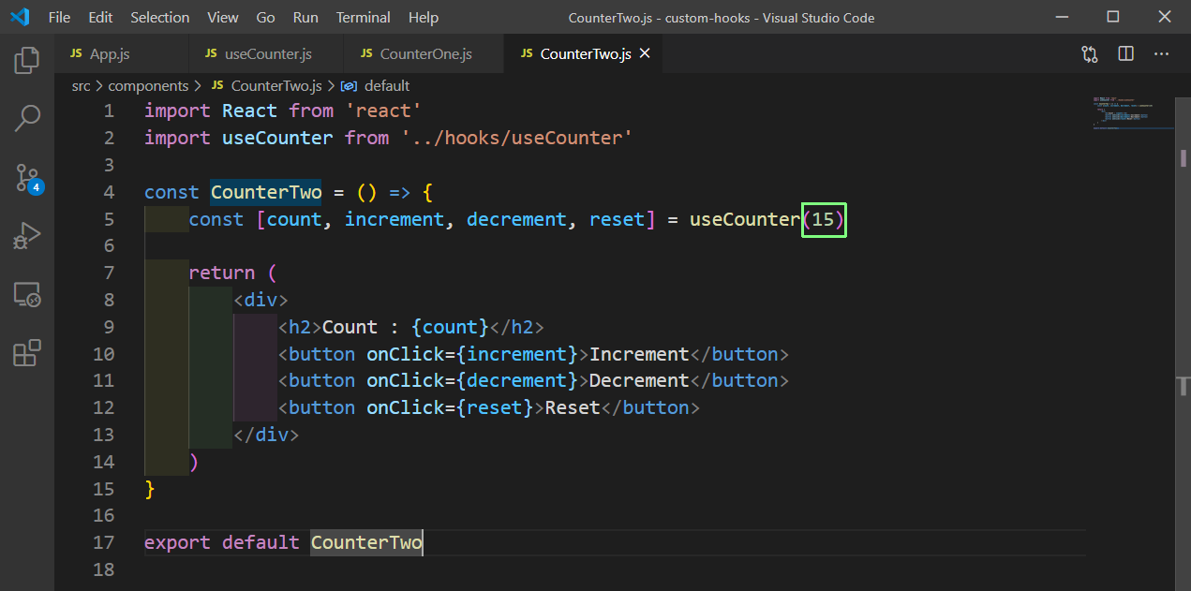Open the More Actions ellipsis menu
The height and width of the screenshot is (591, 1191).
[x=1161, y=54]
